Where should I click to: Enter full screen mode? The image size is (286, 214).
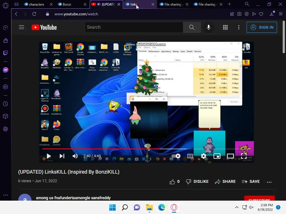244,156
